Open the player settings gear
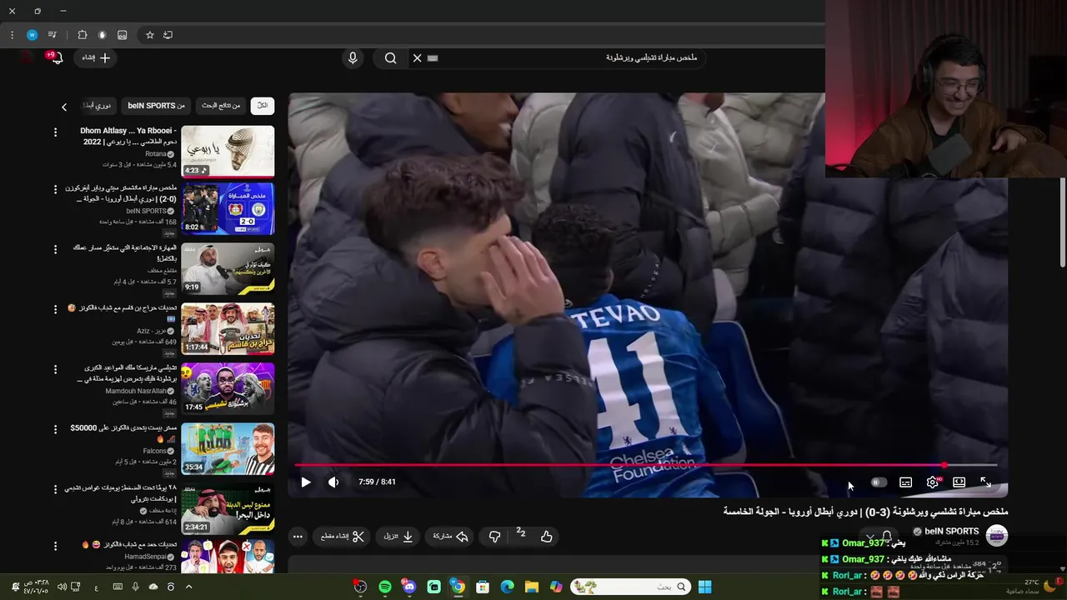 point(933,482)
